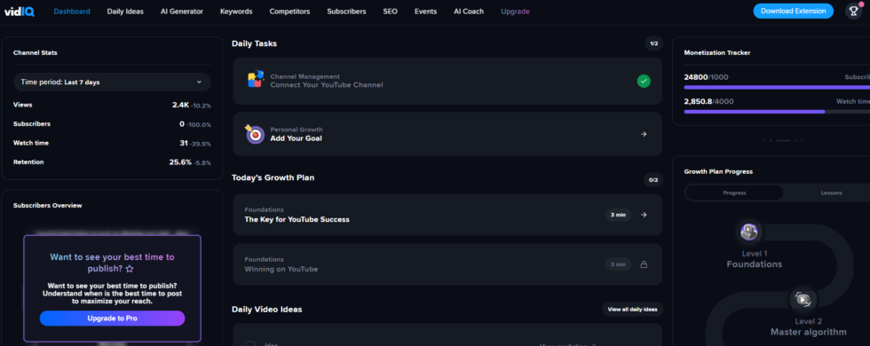Open Connect Your YouTube Channel task
Screen dimensions: 870x346
tap(447, 81)
